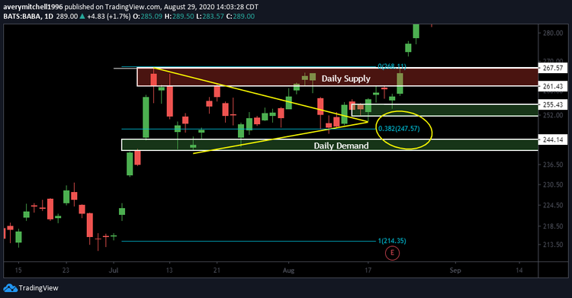The width and height of the screenshot is (572, 298).
Task: Click the 255.43 price axis tag
Action: click(x=553, y=104)
